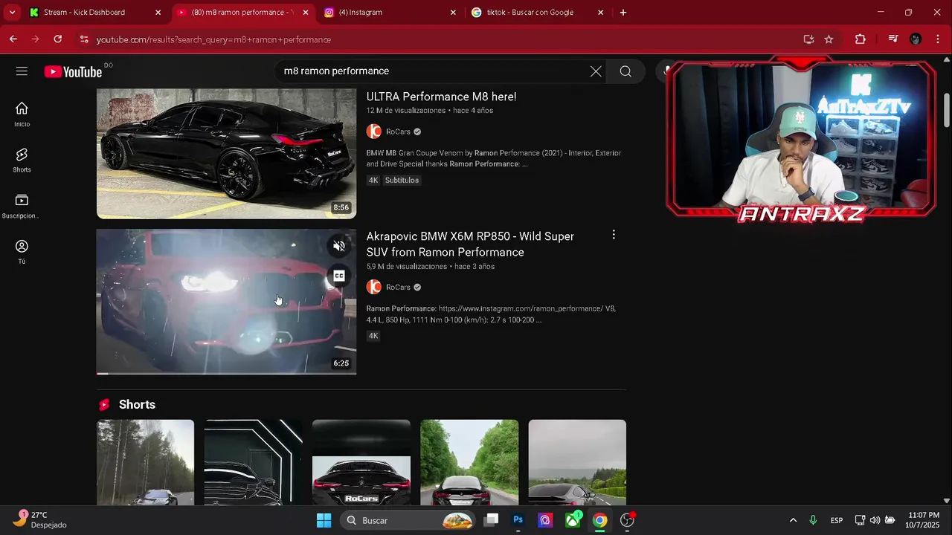Open Task View on the taskbar
The height and width of the screenshot is (535, 952).
(x=491, y=520)
